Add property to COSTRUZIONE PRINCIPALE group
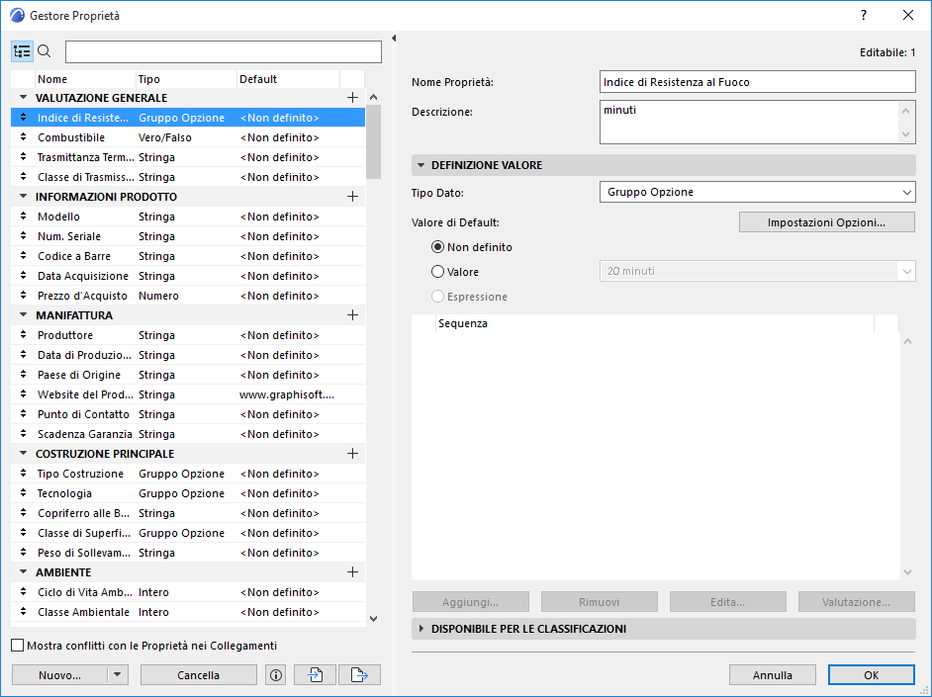Viewport: 932px width, 697px height. point(352,454)
